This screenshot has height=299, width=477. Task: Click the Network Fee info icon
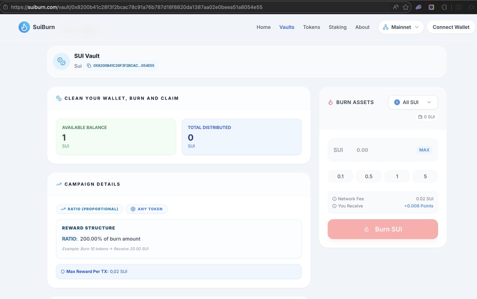coord(334,199)
